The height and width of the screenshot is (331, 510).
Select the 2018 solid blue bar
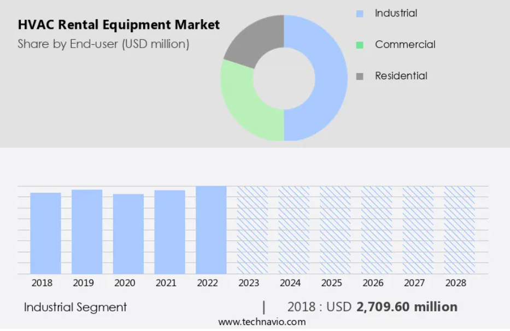tap(45, 233)
